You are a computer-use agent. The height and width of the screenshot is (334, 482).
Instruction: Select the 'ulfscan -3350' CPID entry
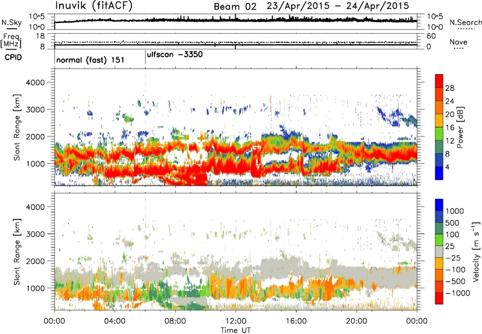tap(175, 55)
